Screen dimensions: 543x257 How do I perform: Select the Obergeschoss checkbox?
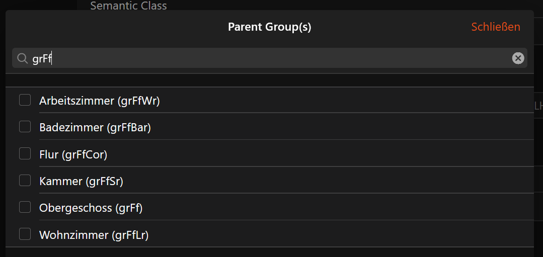pyautogui.click(x=25, y=207)
